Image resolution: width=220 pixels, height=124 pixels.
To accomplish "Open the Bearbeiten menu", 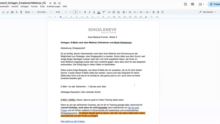I will (4, 6).
